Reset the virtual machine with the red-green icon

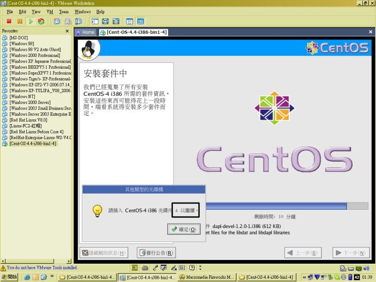tap(41, 21)
